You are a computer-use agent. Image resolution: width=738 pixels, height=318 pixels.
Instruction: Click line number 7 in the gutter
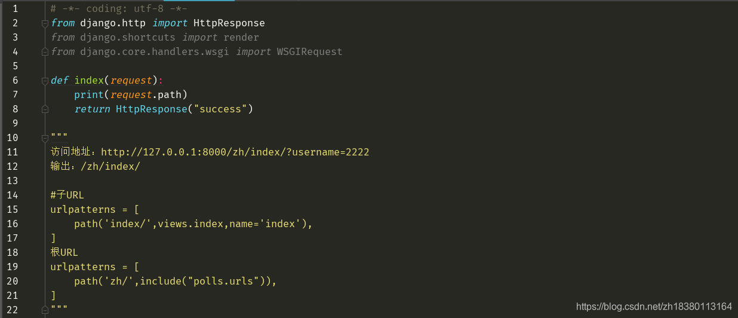point(15,94)
